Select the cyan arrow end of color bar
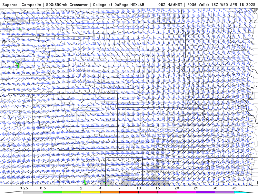Viewport: 258px width, 194px height. click(x=243, y=192)
